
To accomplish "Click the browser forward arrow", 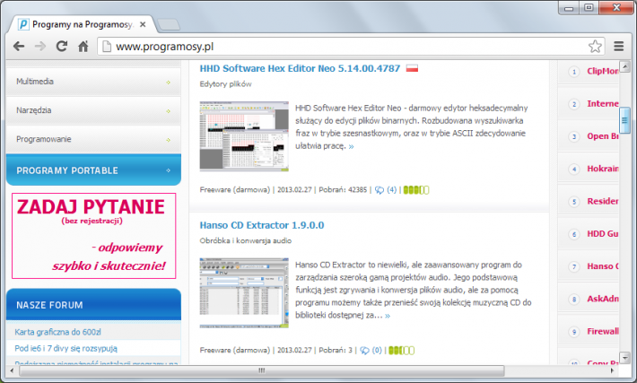I will click(40, 47).
